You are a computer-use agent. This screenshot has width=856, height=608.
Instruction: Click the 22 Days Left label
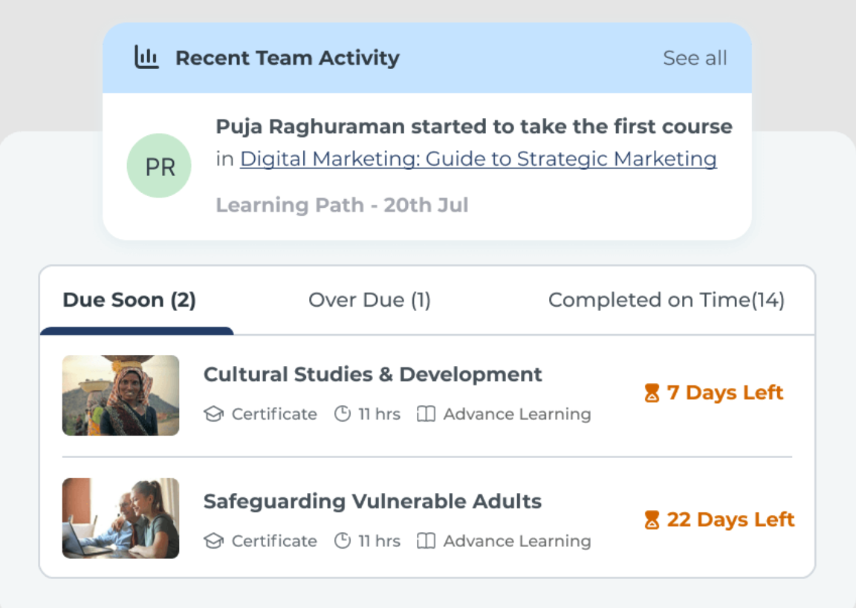point(730,520)
